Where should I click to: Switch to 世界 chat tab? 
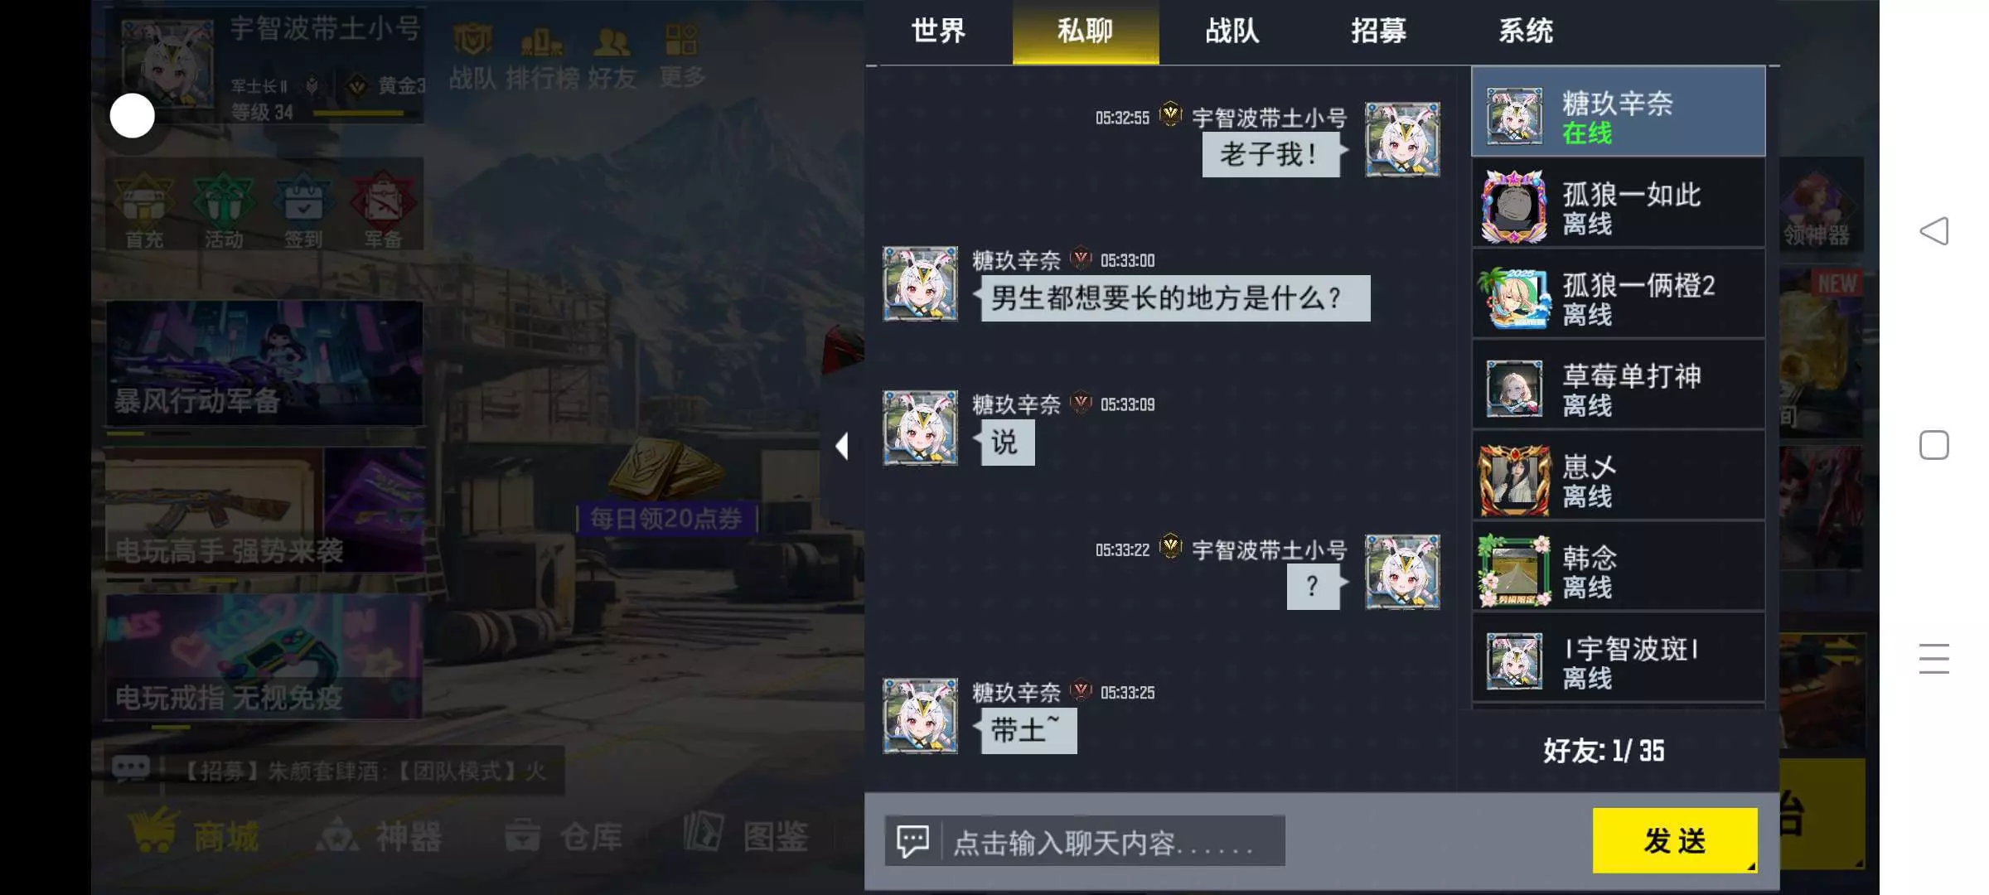pyautogui.click(x=938, y=31)
